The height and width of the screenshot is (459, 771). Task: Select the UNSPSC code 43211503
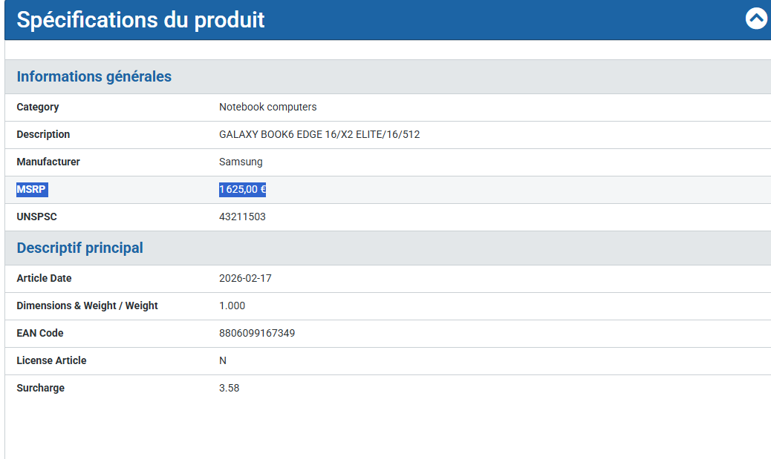pos(242,217)
